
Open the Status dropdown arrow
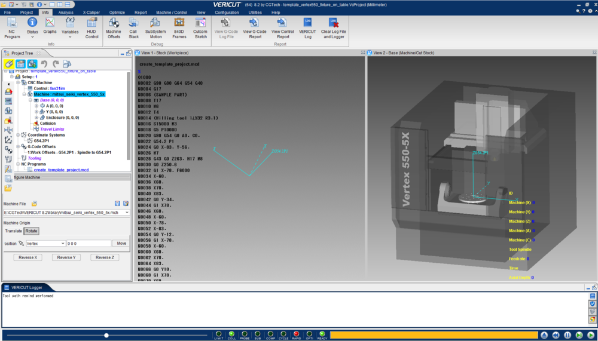click(x=32, y=37)
